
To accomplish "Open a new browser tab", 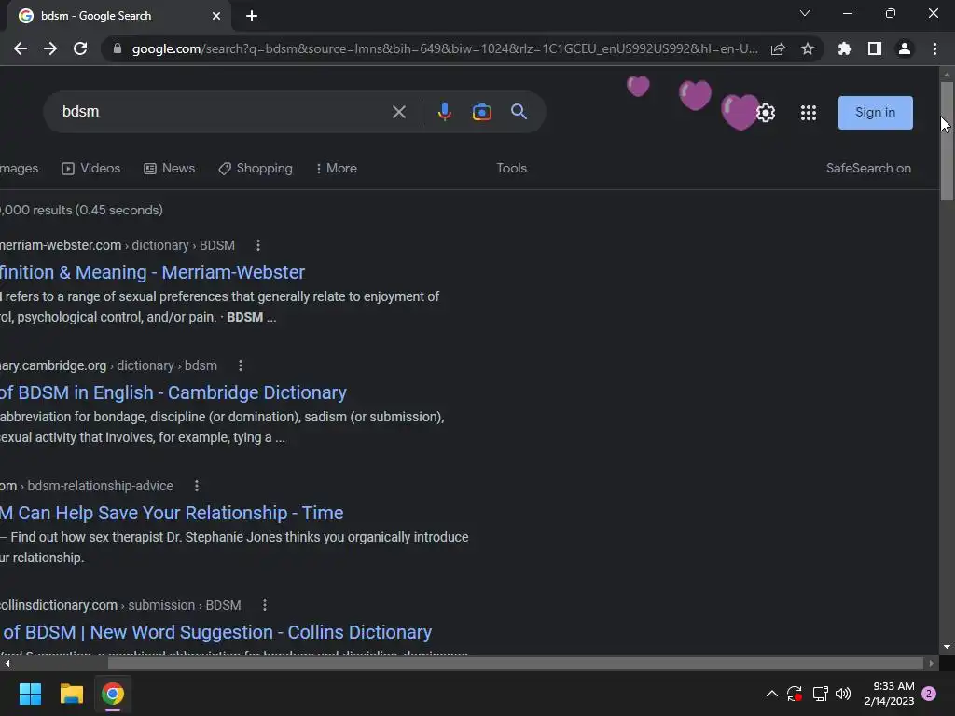I will click(252, 16).
